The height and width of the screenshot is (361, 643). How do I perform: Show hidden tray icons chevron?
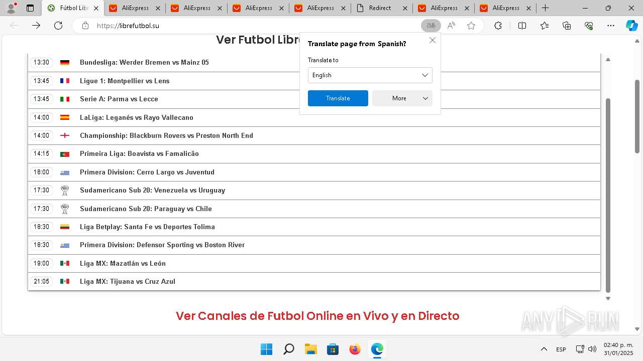coord(544,349)
